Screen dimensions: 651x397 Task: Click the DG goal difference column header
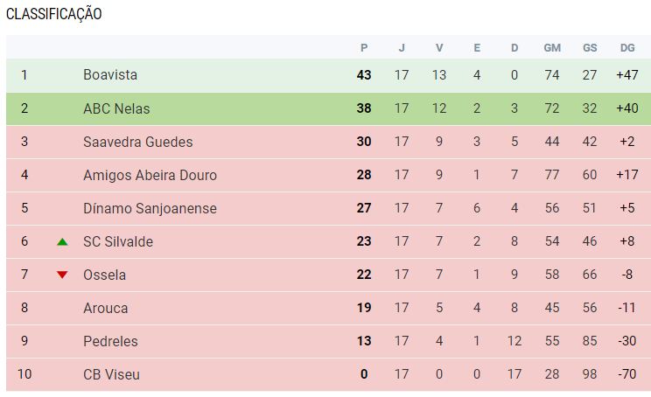(627, 47)
